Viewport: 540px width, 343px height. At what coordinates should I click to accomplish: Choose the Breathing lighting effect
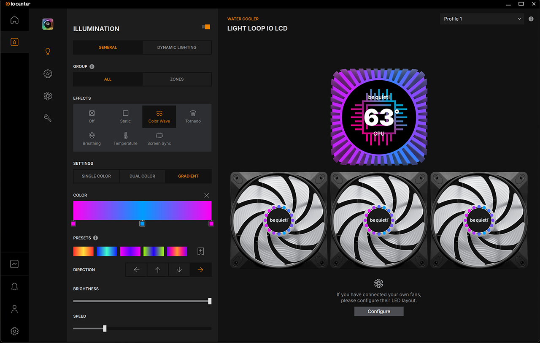pyautogui.click(x=92, y=139)
